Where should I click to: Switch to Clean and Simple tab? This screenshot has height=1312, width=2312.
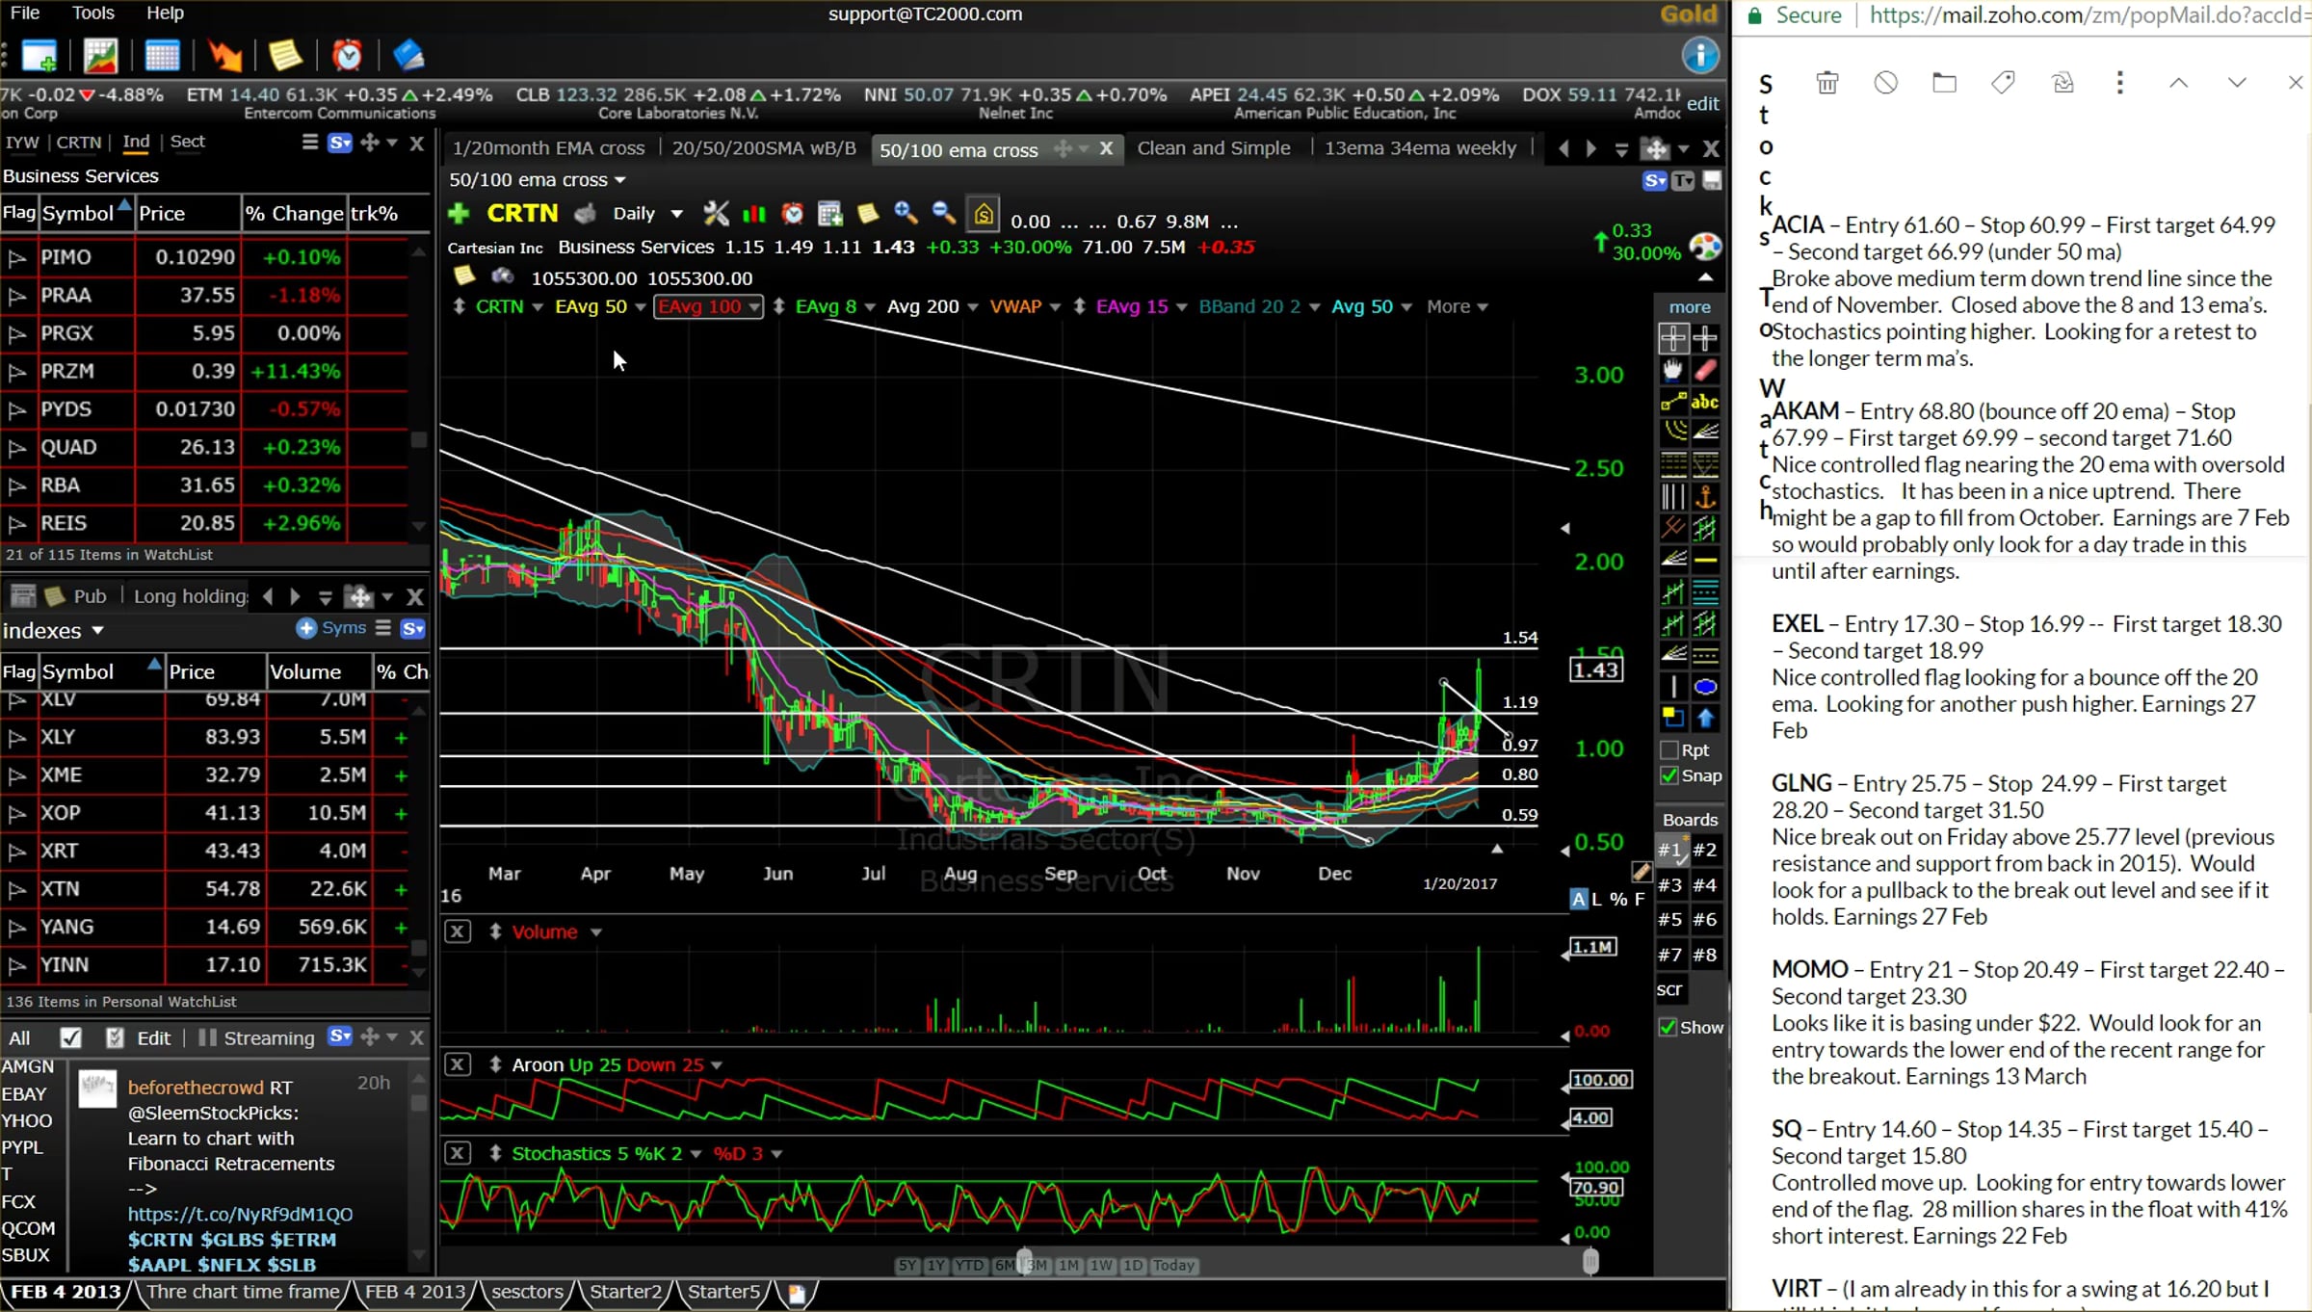1214,148
